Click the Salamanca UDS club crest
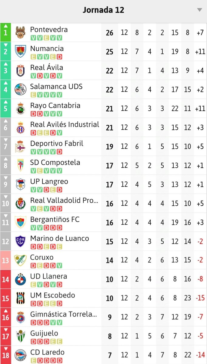 21,89
